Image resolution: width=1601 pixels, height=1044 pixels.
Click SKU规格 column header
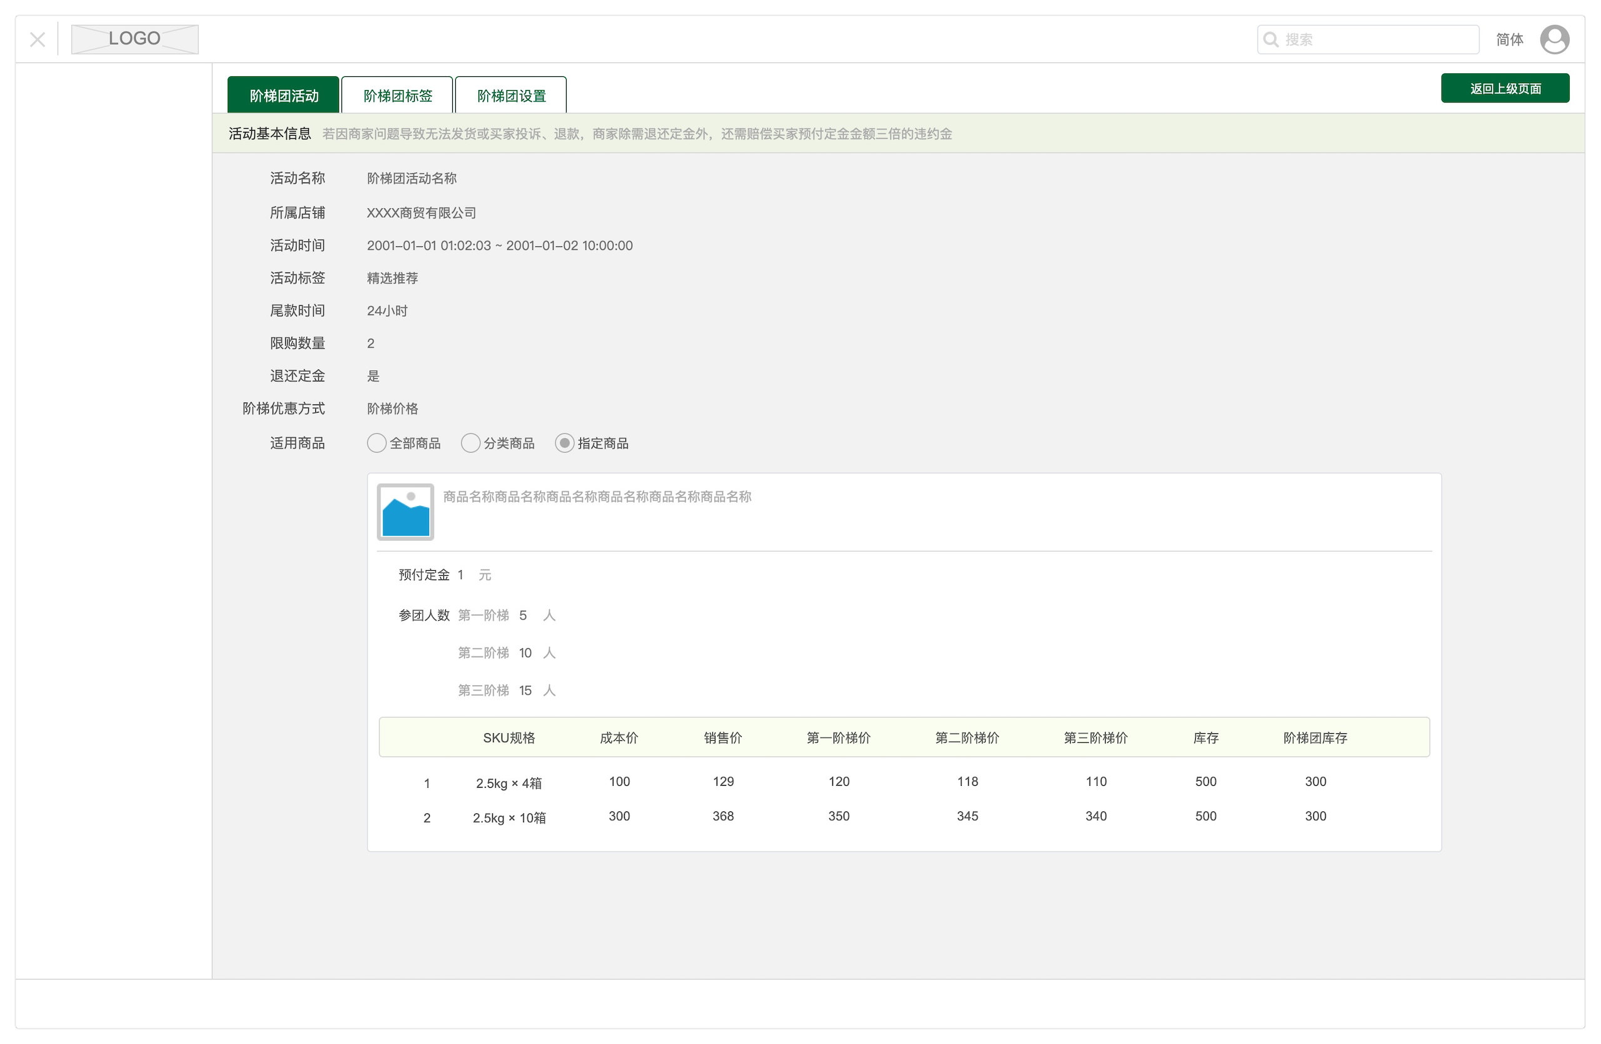509,738
